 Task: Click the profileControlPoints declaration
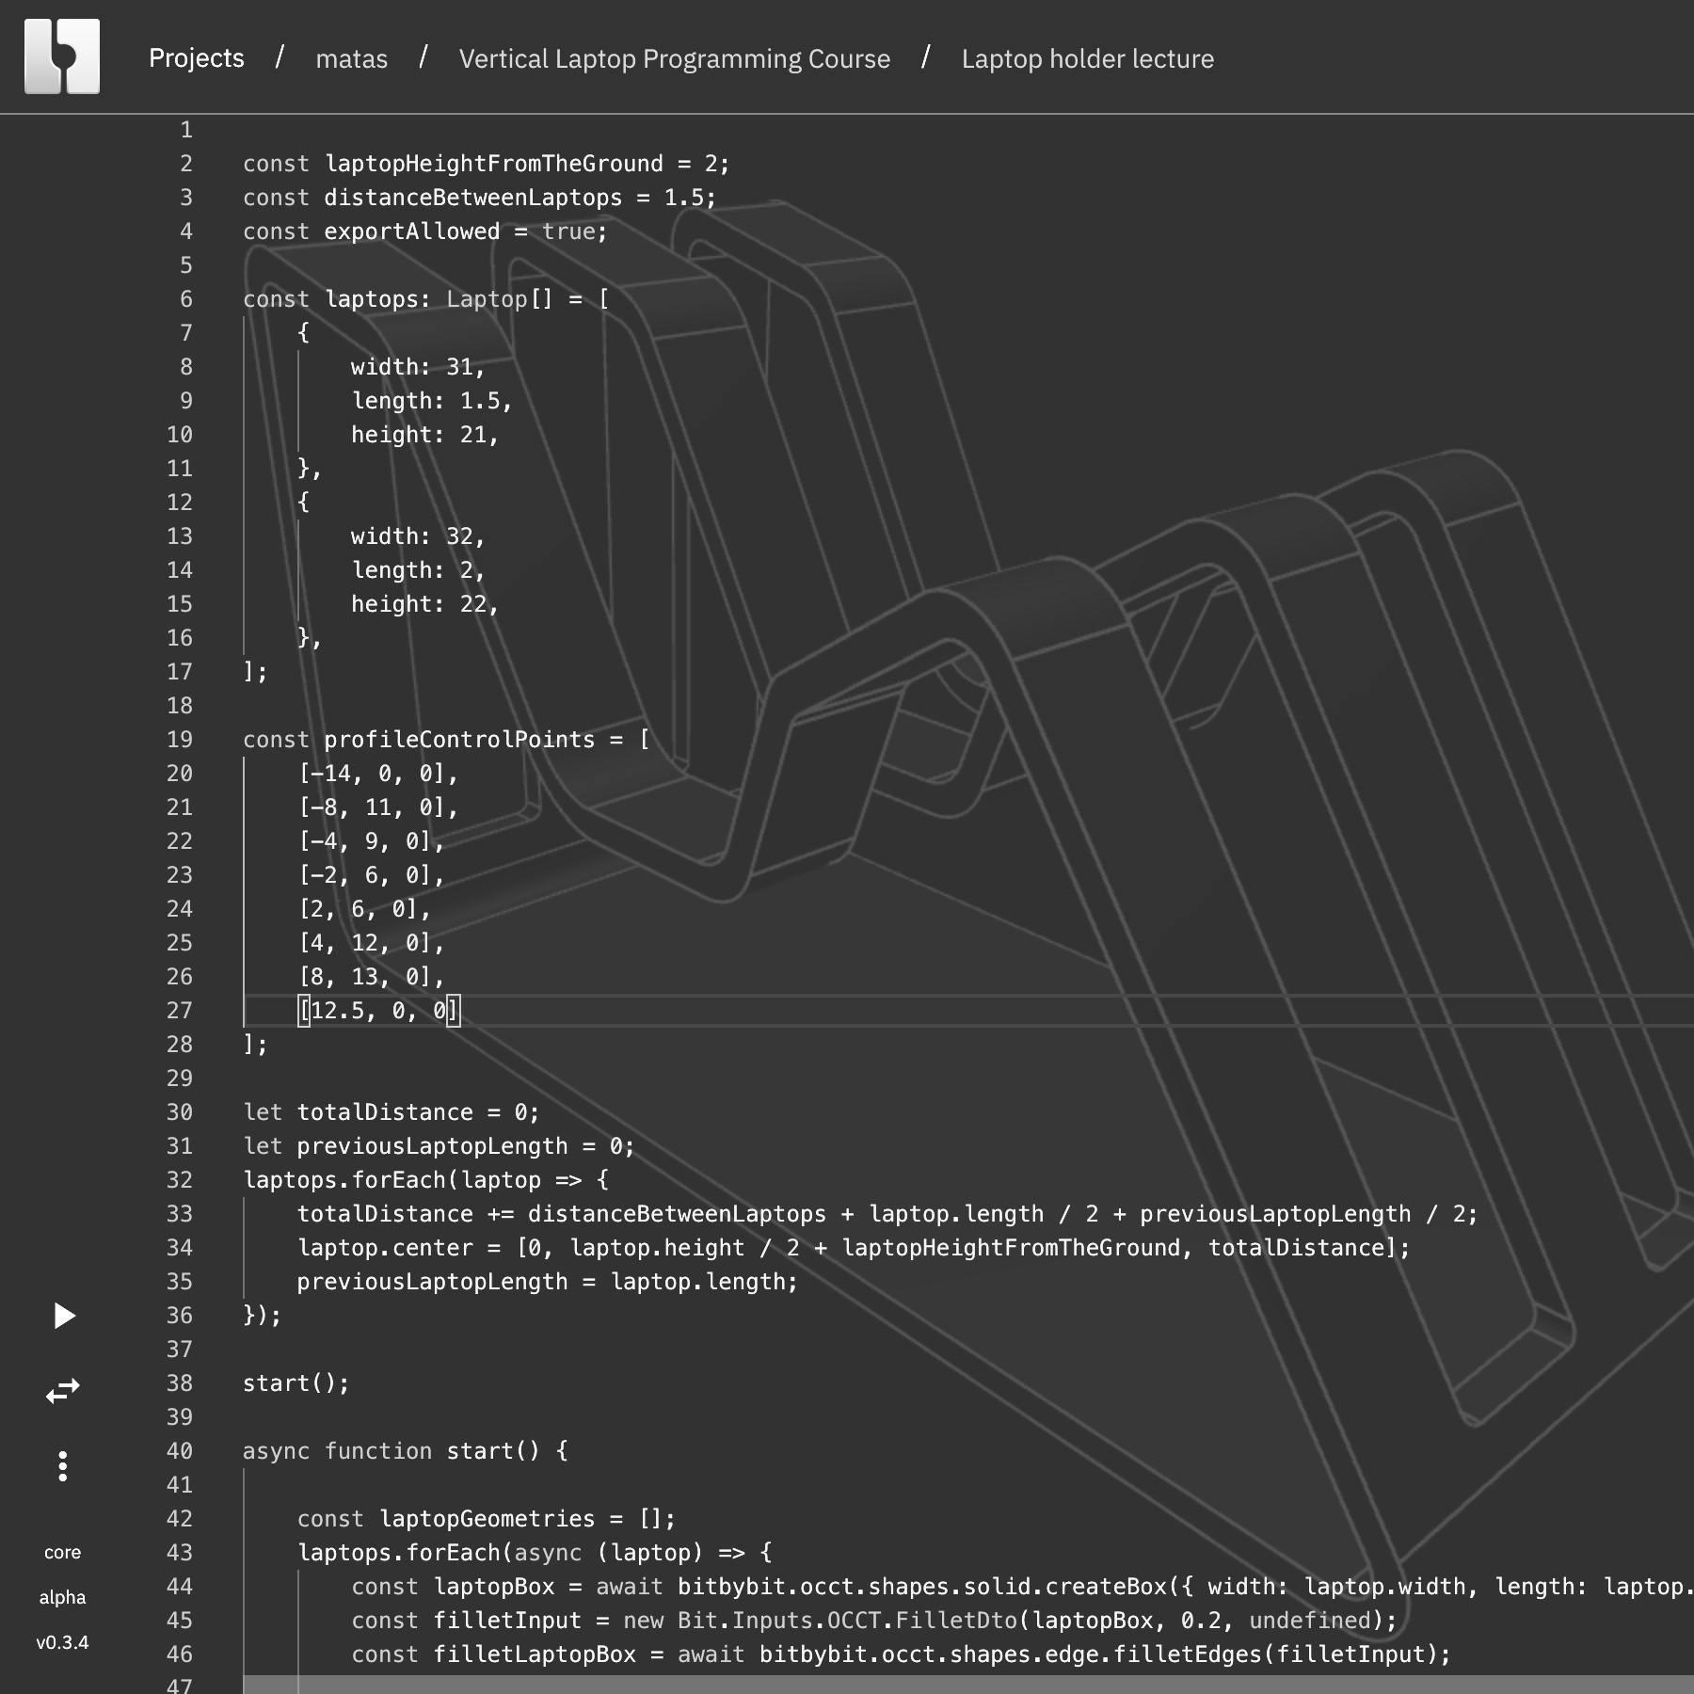coord(446,740)
